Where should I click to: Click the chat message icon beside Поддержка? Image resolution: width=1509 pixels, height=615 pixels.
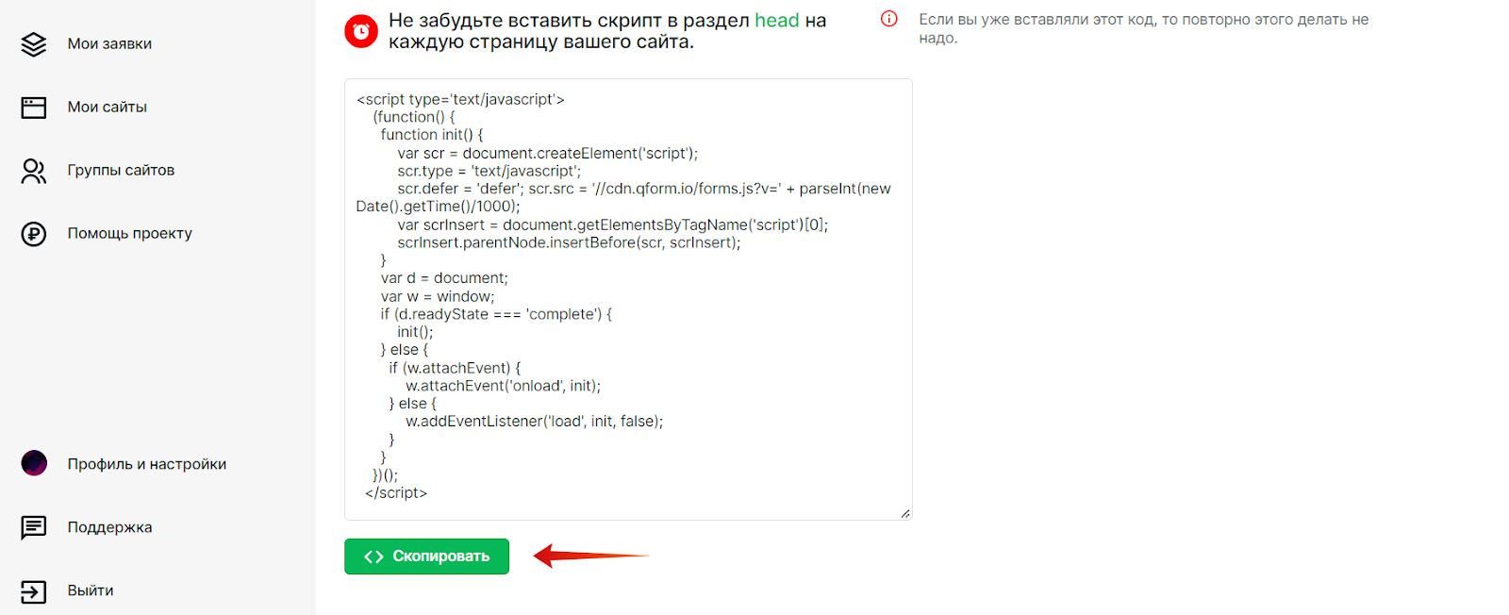[x=34, y=527]
